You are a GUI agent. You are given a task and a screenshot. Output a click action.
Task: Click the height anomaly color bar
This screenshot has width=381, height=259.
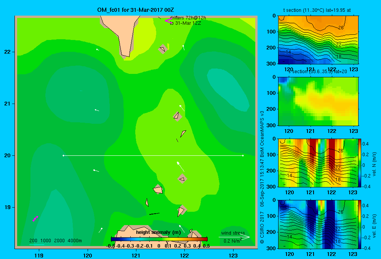click(x=159, y=239)
